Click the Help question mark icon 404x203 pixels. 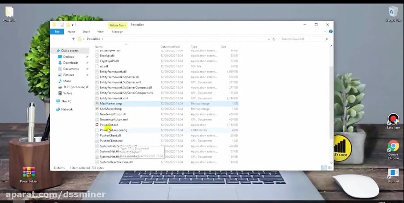point(330,31)
